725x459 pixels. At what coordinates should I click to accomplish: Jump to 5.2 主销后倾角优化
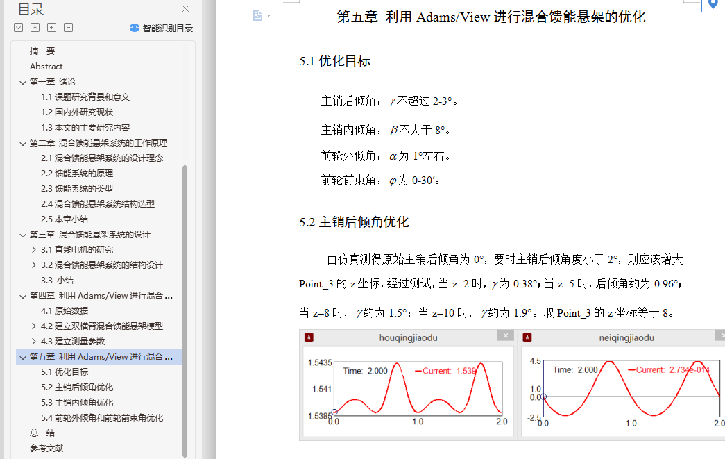pyautogui.click(x=77, y=387)
